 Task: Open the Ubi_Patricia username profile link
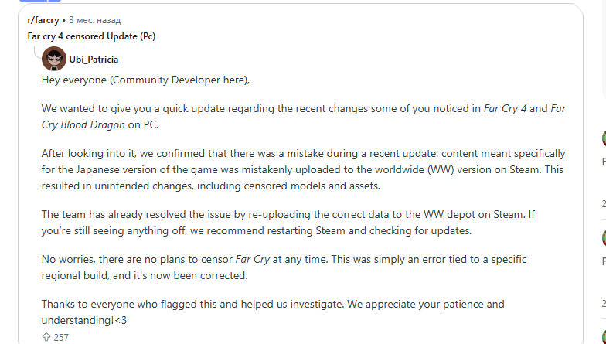94,59
